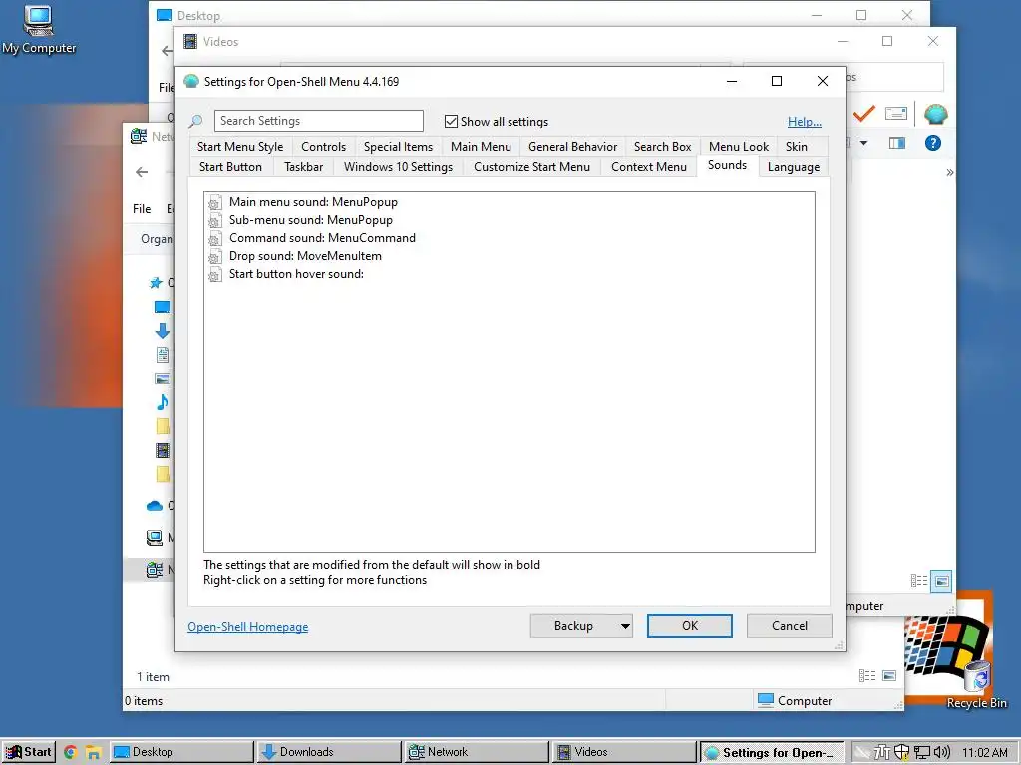Open the Recycle Bin desktop icon
The width and height of the screenshot is (1021, 765).
coord(977,683)
